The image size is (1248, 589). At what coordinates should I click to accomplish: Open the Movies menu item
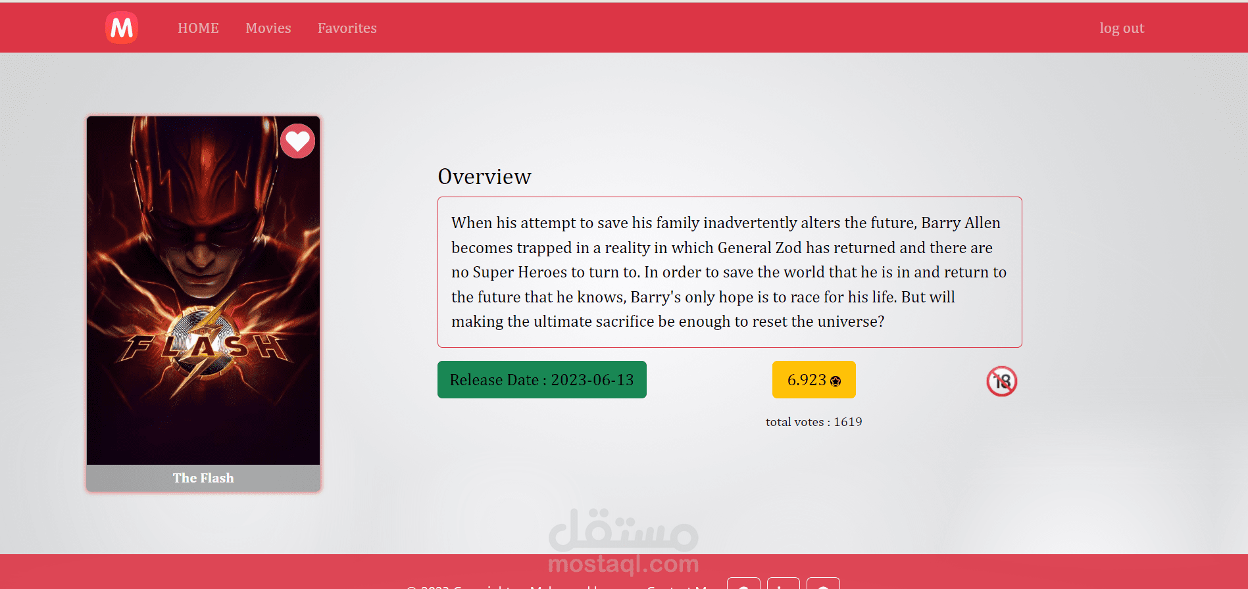coord(268,28)
